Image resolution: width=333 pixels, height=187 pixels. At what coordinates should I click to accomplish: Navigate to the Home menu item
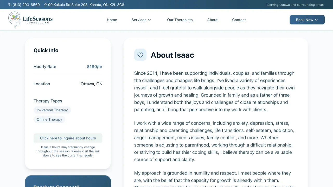pos(112,20)
